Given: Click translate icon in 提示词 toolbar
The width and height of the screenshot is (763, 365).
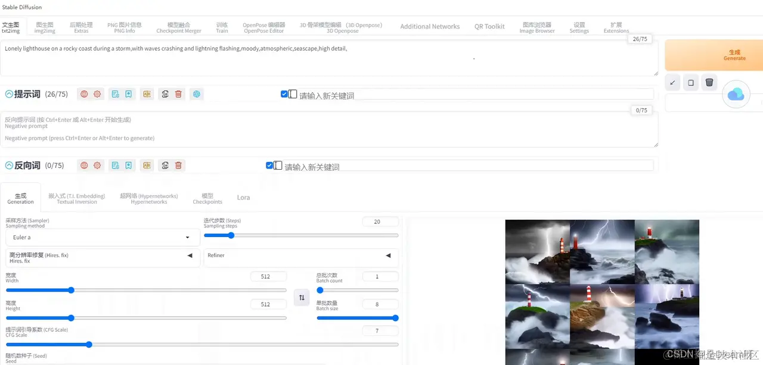Looking at the screenshot, I should [147, 94].
